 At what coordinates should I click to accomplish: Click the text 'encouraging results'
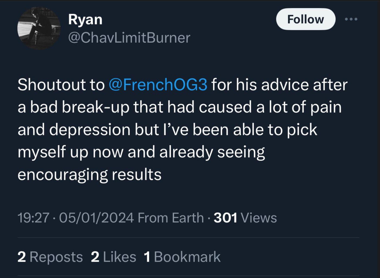pyautogui.click(x=89, y=174)
